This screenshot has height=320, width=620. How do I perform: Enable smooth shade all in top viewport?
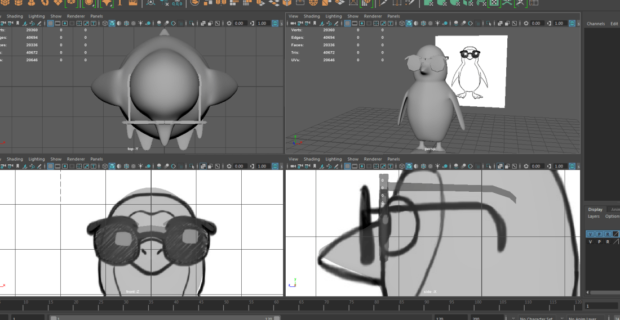112,24
